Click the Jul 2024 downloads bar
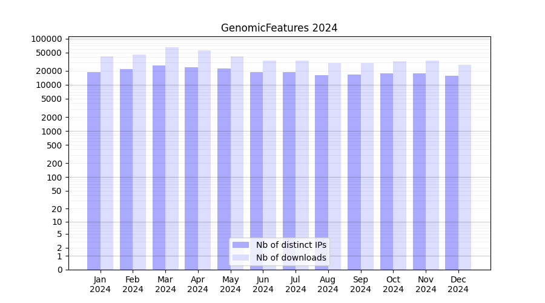This screenshot has width=545, height=303. point(302,165)
